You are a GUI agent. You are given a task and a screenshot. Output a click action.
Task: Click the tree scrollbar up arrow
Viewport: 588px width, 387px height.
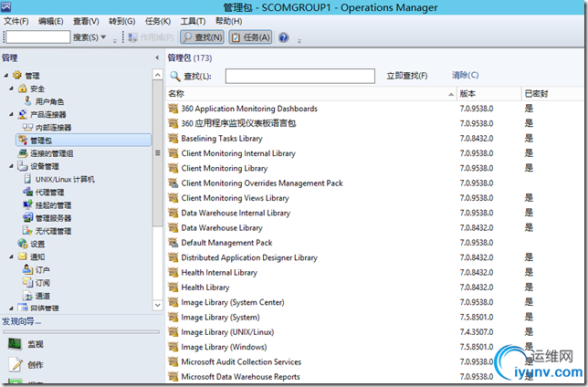[158, 75]
